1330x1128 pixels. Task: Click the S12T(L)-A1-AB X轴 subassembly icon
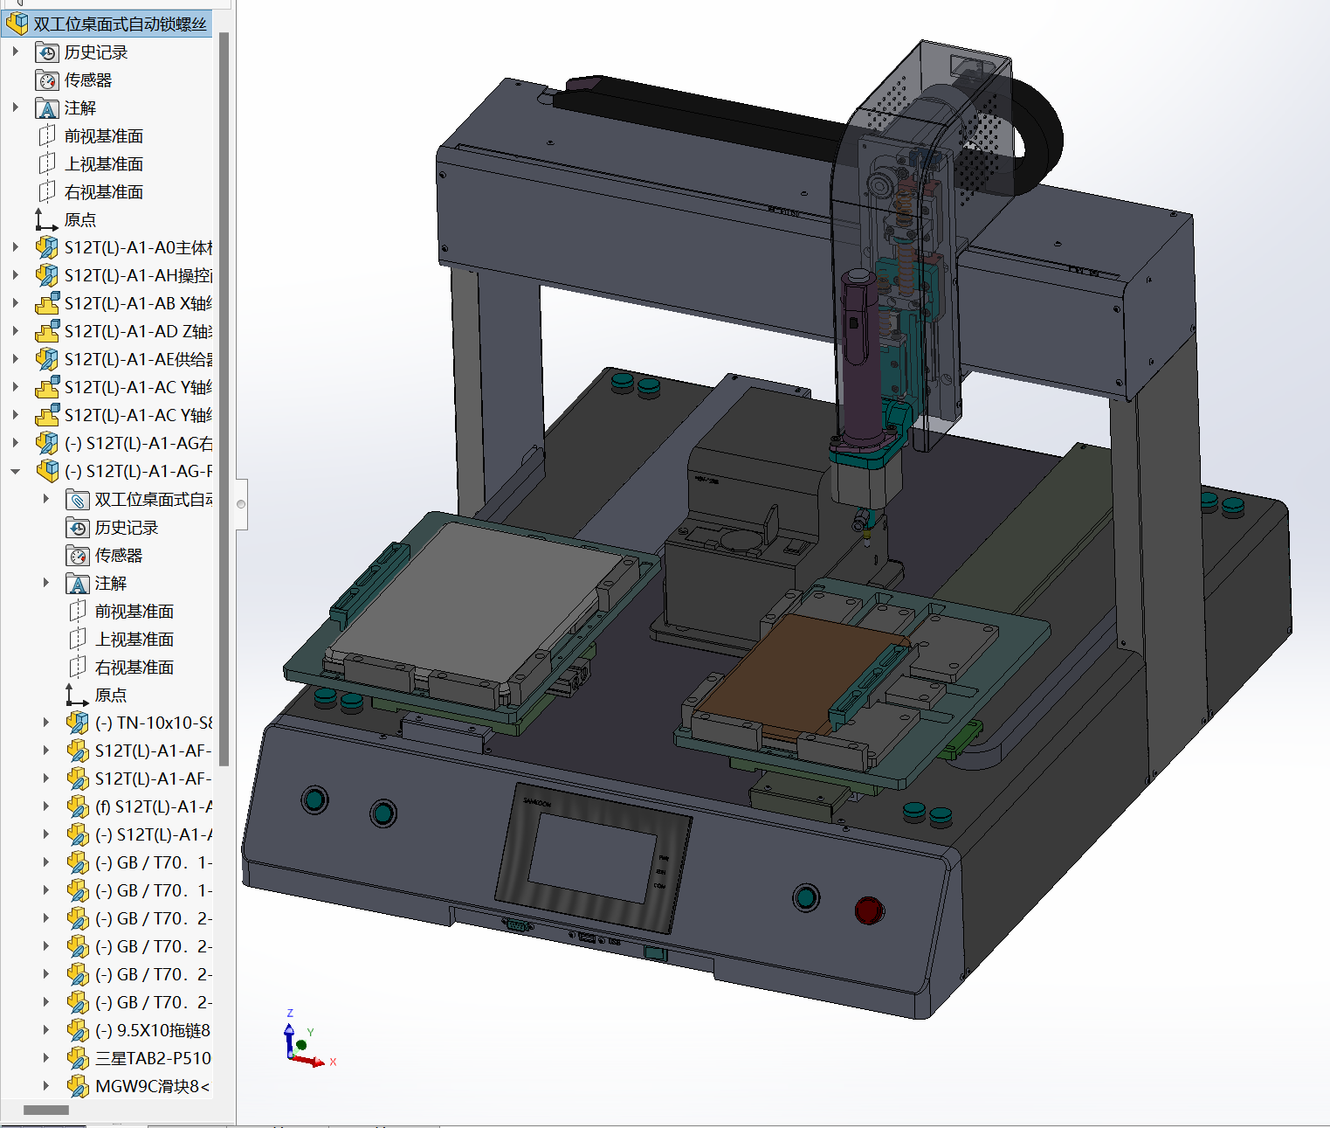coord(47,304)
